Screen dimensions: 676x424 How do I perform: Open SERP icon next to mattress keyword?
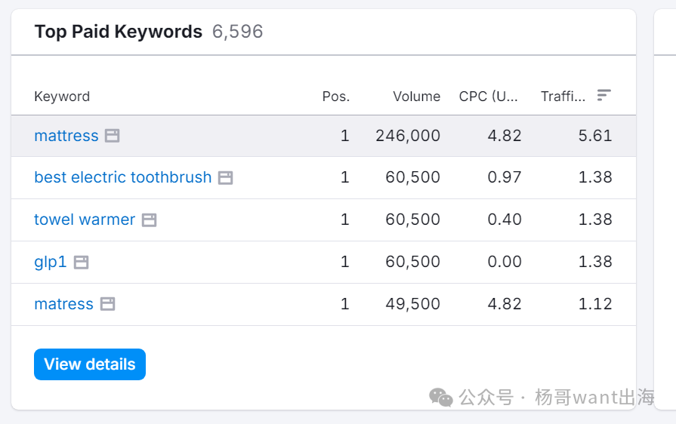(x=112, y=136)
